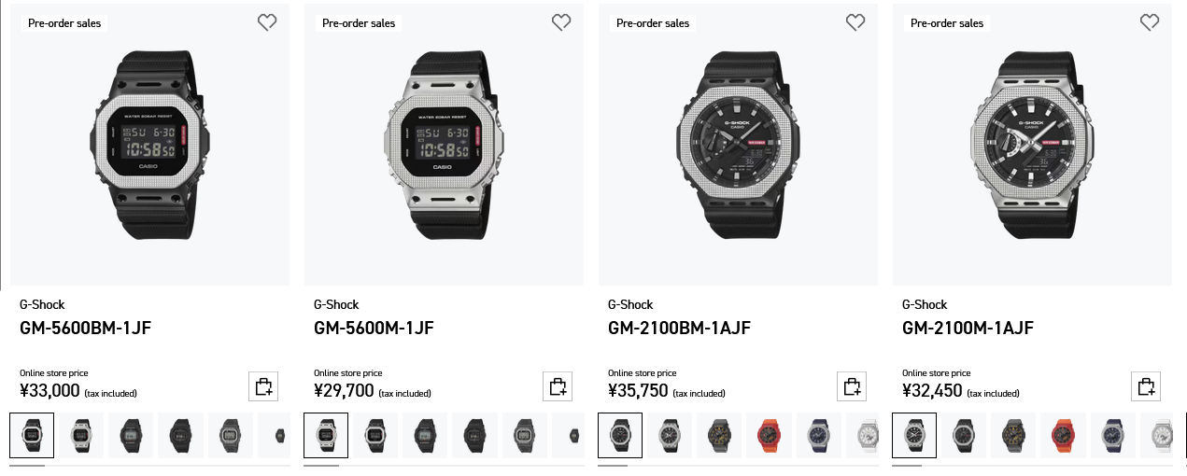The image size is (1187, 476).
Task: Choose camouflage variant thumbnail under GM-2100BM-1AJF
Action: click(x=719, y=435)
